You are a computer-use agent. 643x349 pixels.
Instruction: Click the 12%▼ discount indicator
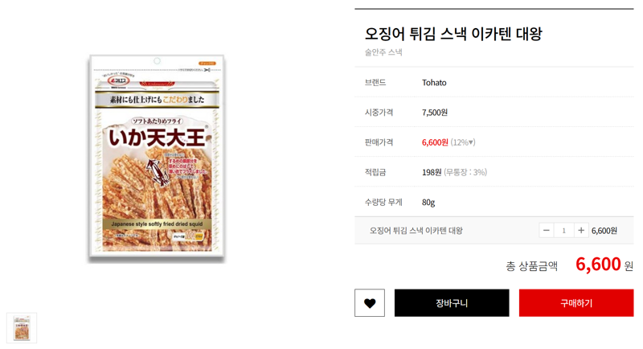click(x=463, y=142)
